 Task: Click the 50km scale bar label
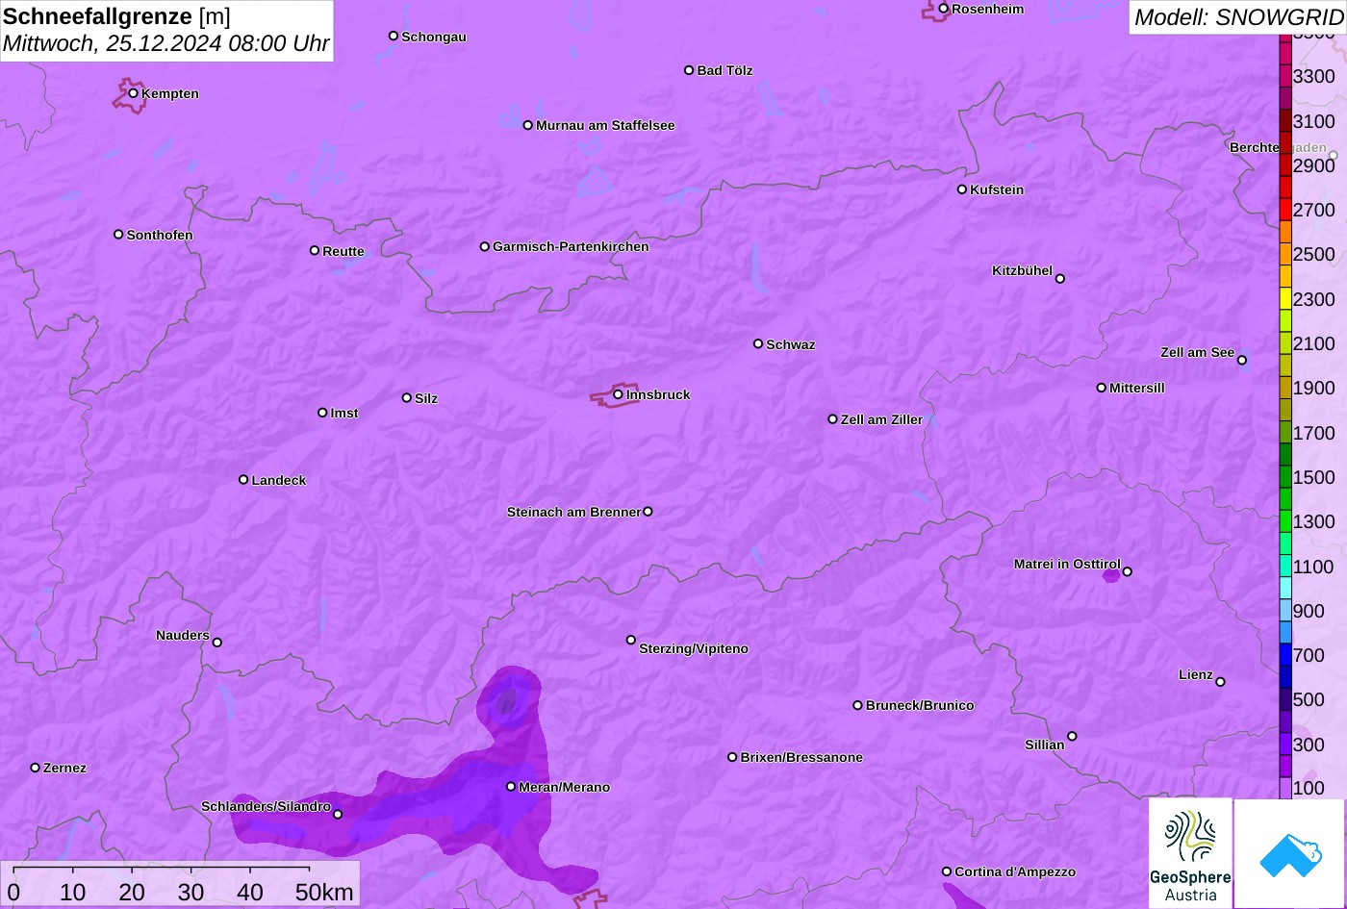[x=324, y=892]
